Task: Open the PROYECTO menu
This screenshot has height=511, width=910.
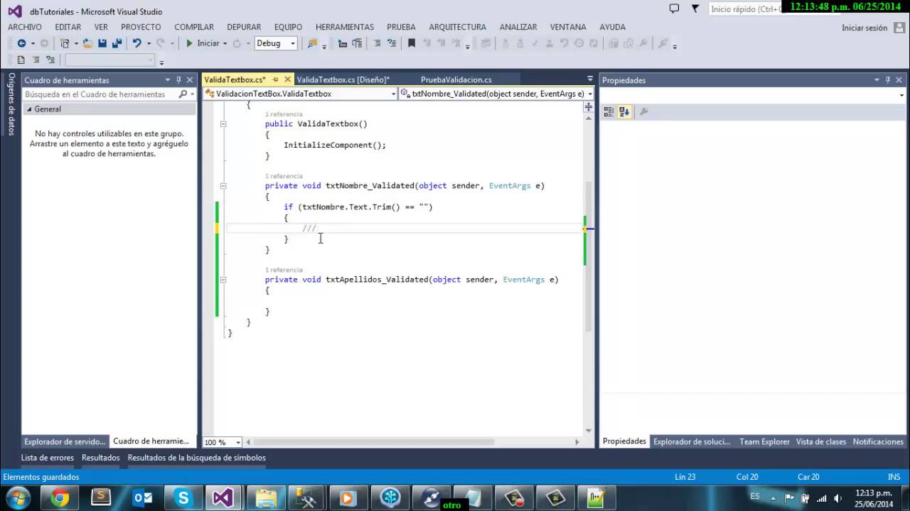Action: [141, 27]
